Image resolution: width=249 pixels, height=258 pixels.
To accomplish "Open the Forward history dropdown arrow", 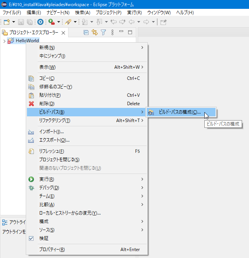I will pyautogui.click(x=153, y=22).
